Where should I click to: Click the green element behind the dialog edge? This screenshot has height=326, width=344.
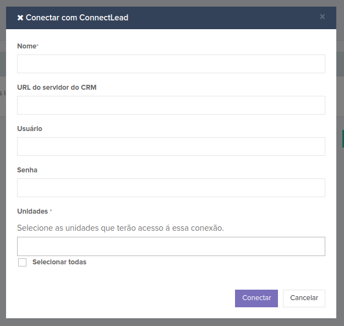point(343,139)
